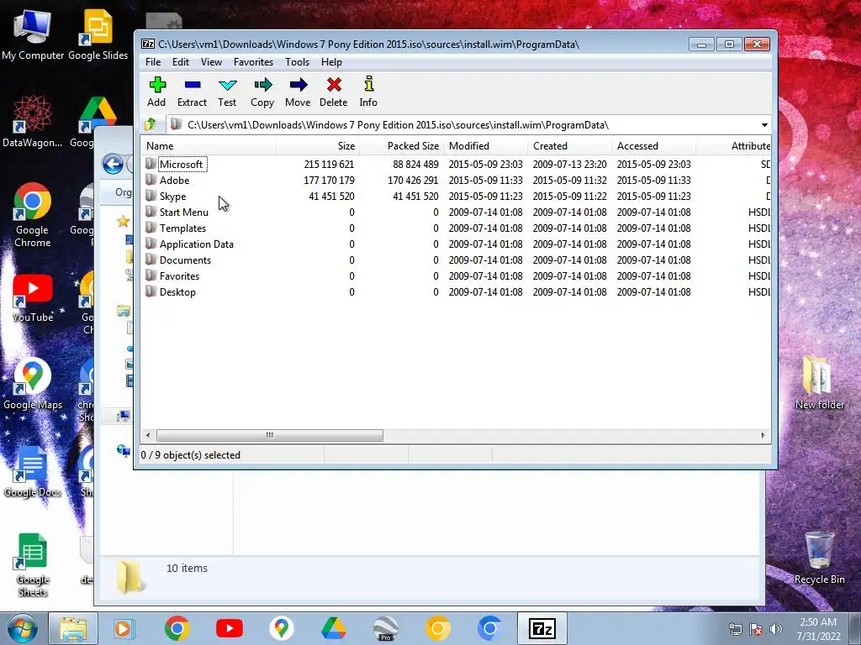Select the Desktop folder row
861x645 pixels.
456,291
